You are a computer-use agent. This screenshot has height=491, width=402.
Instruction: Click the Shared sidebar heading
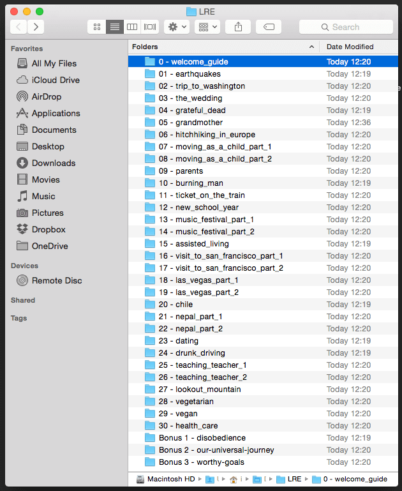[23, 300]
